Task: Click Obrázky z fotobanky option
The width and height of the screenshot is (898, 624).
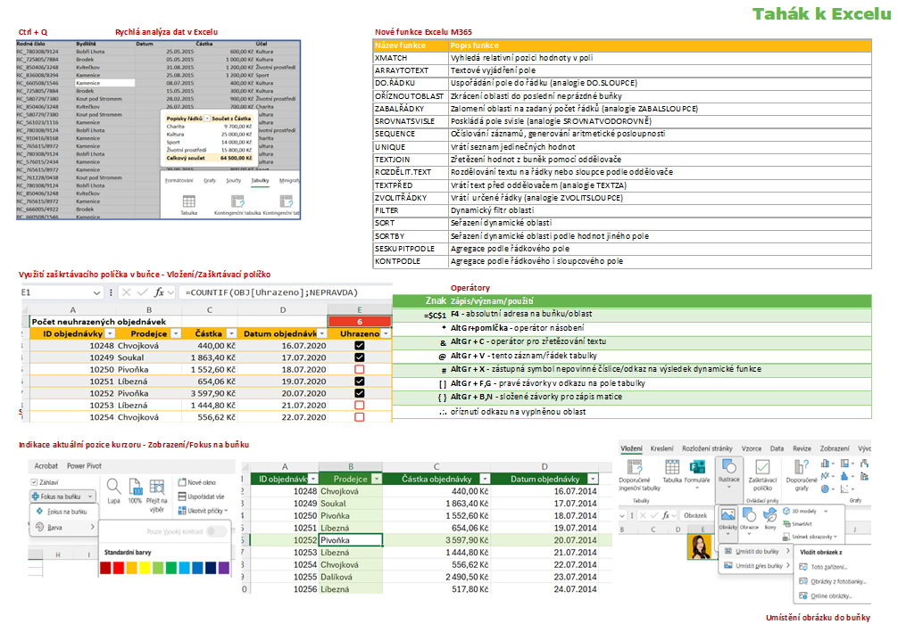Action: pyautogui.click(x=832, y=581)
